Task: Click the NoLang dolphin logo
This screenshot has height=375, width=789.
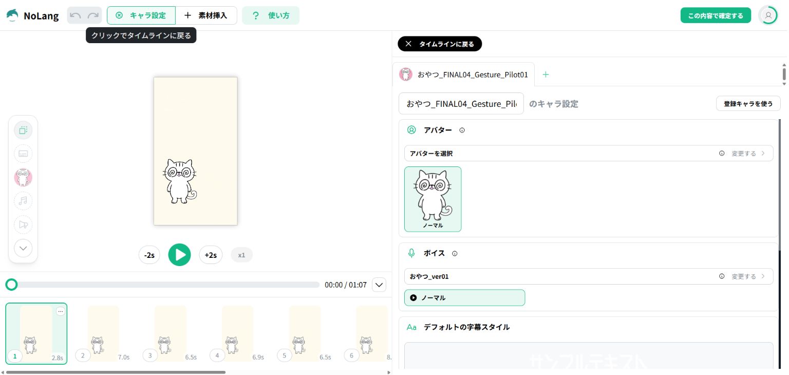Action: pyautogui.click(x=12, y=15)
